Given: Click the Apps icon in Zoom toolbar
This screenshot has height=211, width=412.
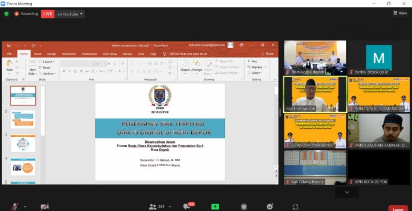Looking at the screenshot, I should (295, 207).
